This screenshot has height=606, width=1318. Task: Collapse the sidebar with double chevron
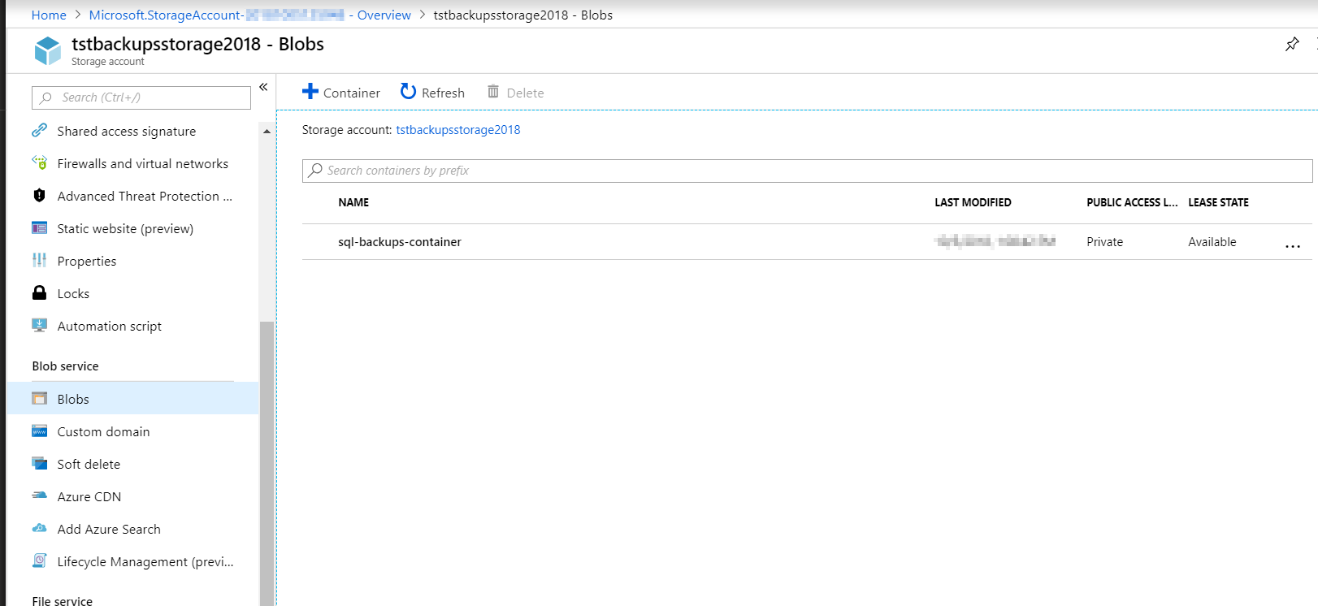click(x=263, y=87)
